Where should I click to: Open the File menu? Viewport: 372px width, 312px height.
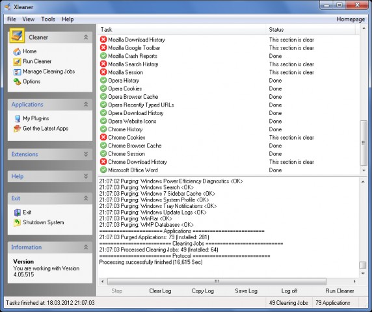[x=12, y=19]
